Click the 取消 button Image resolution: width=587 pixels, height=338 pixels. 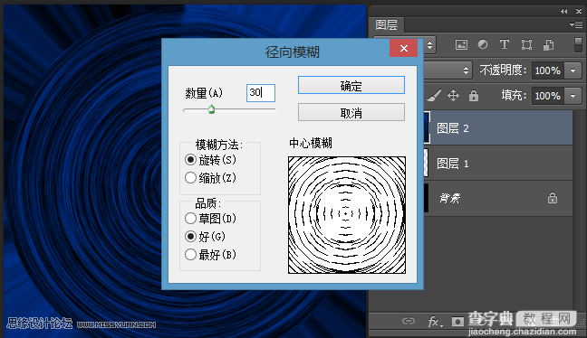tap(351, 112)
